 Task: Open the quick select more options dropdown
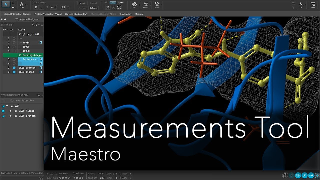coord(53,7)
